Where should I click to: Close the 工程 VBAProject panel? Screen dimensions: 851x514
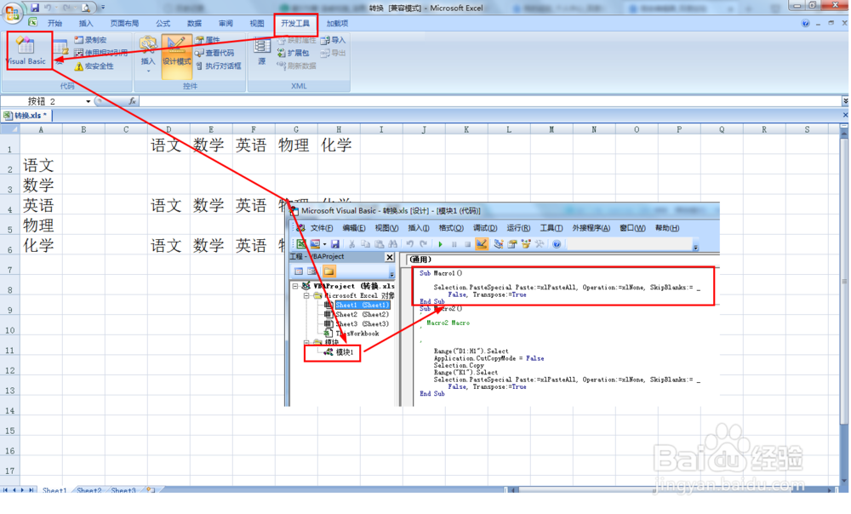tap(390, 257)
